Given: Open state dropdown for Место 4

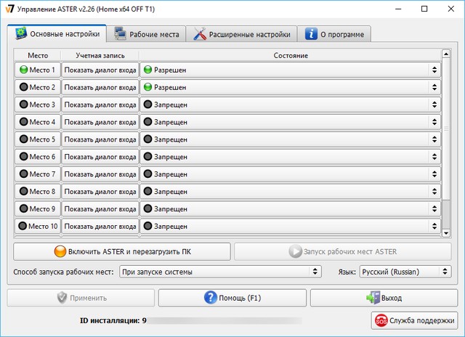Looking at the screenshot, I should point(291,122).
